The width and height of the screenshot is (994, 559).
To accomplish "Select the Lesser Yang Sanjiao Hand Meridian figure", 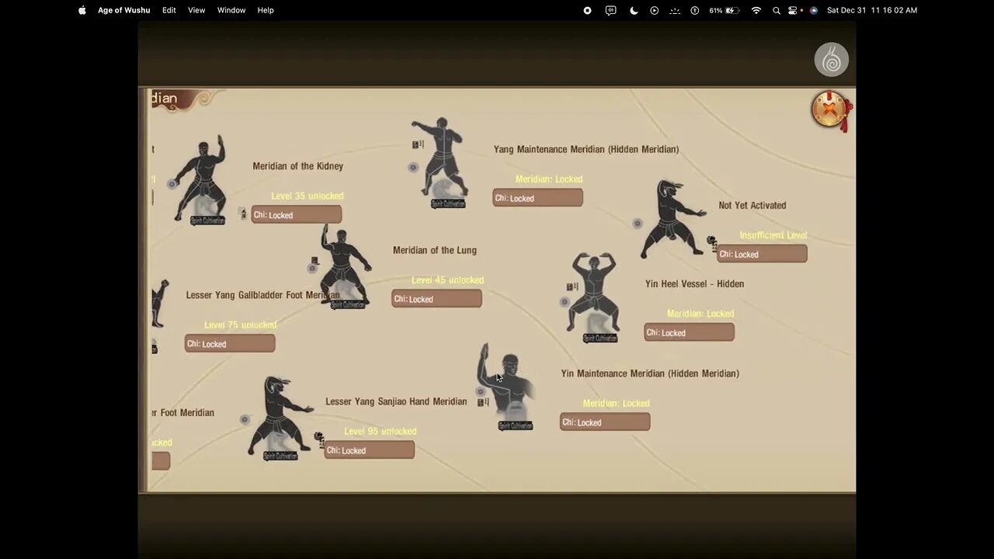I will (x=279, y=416).
